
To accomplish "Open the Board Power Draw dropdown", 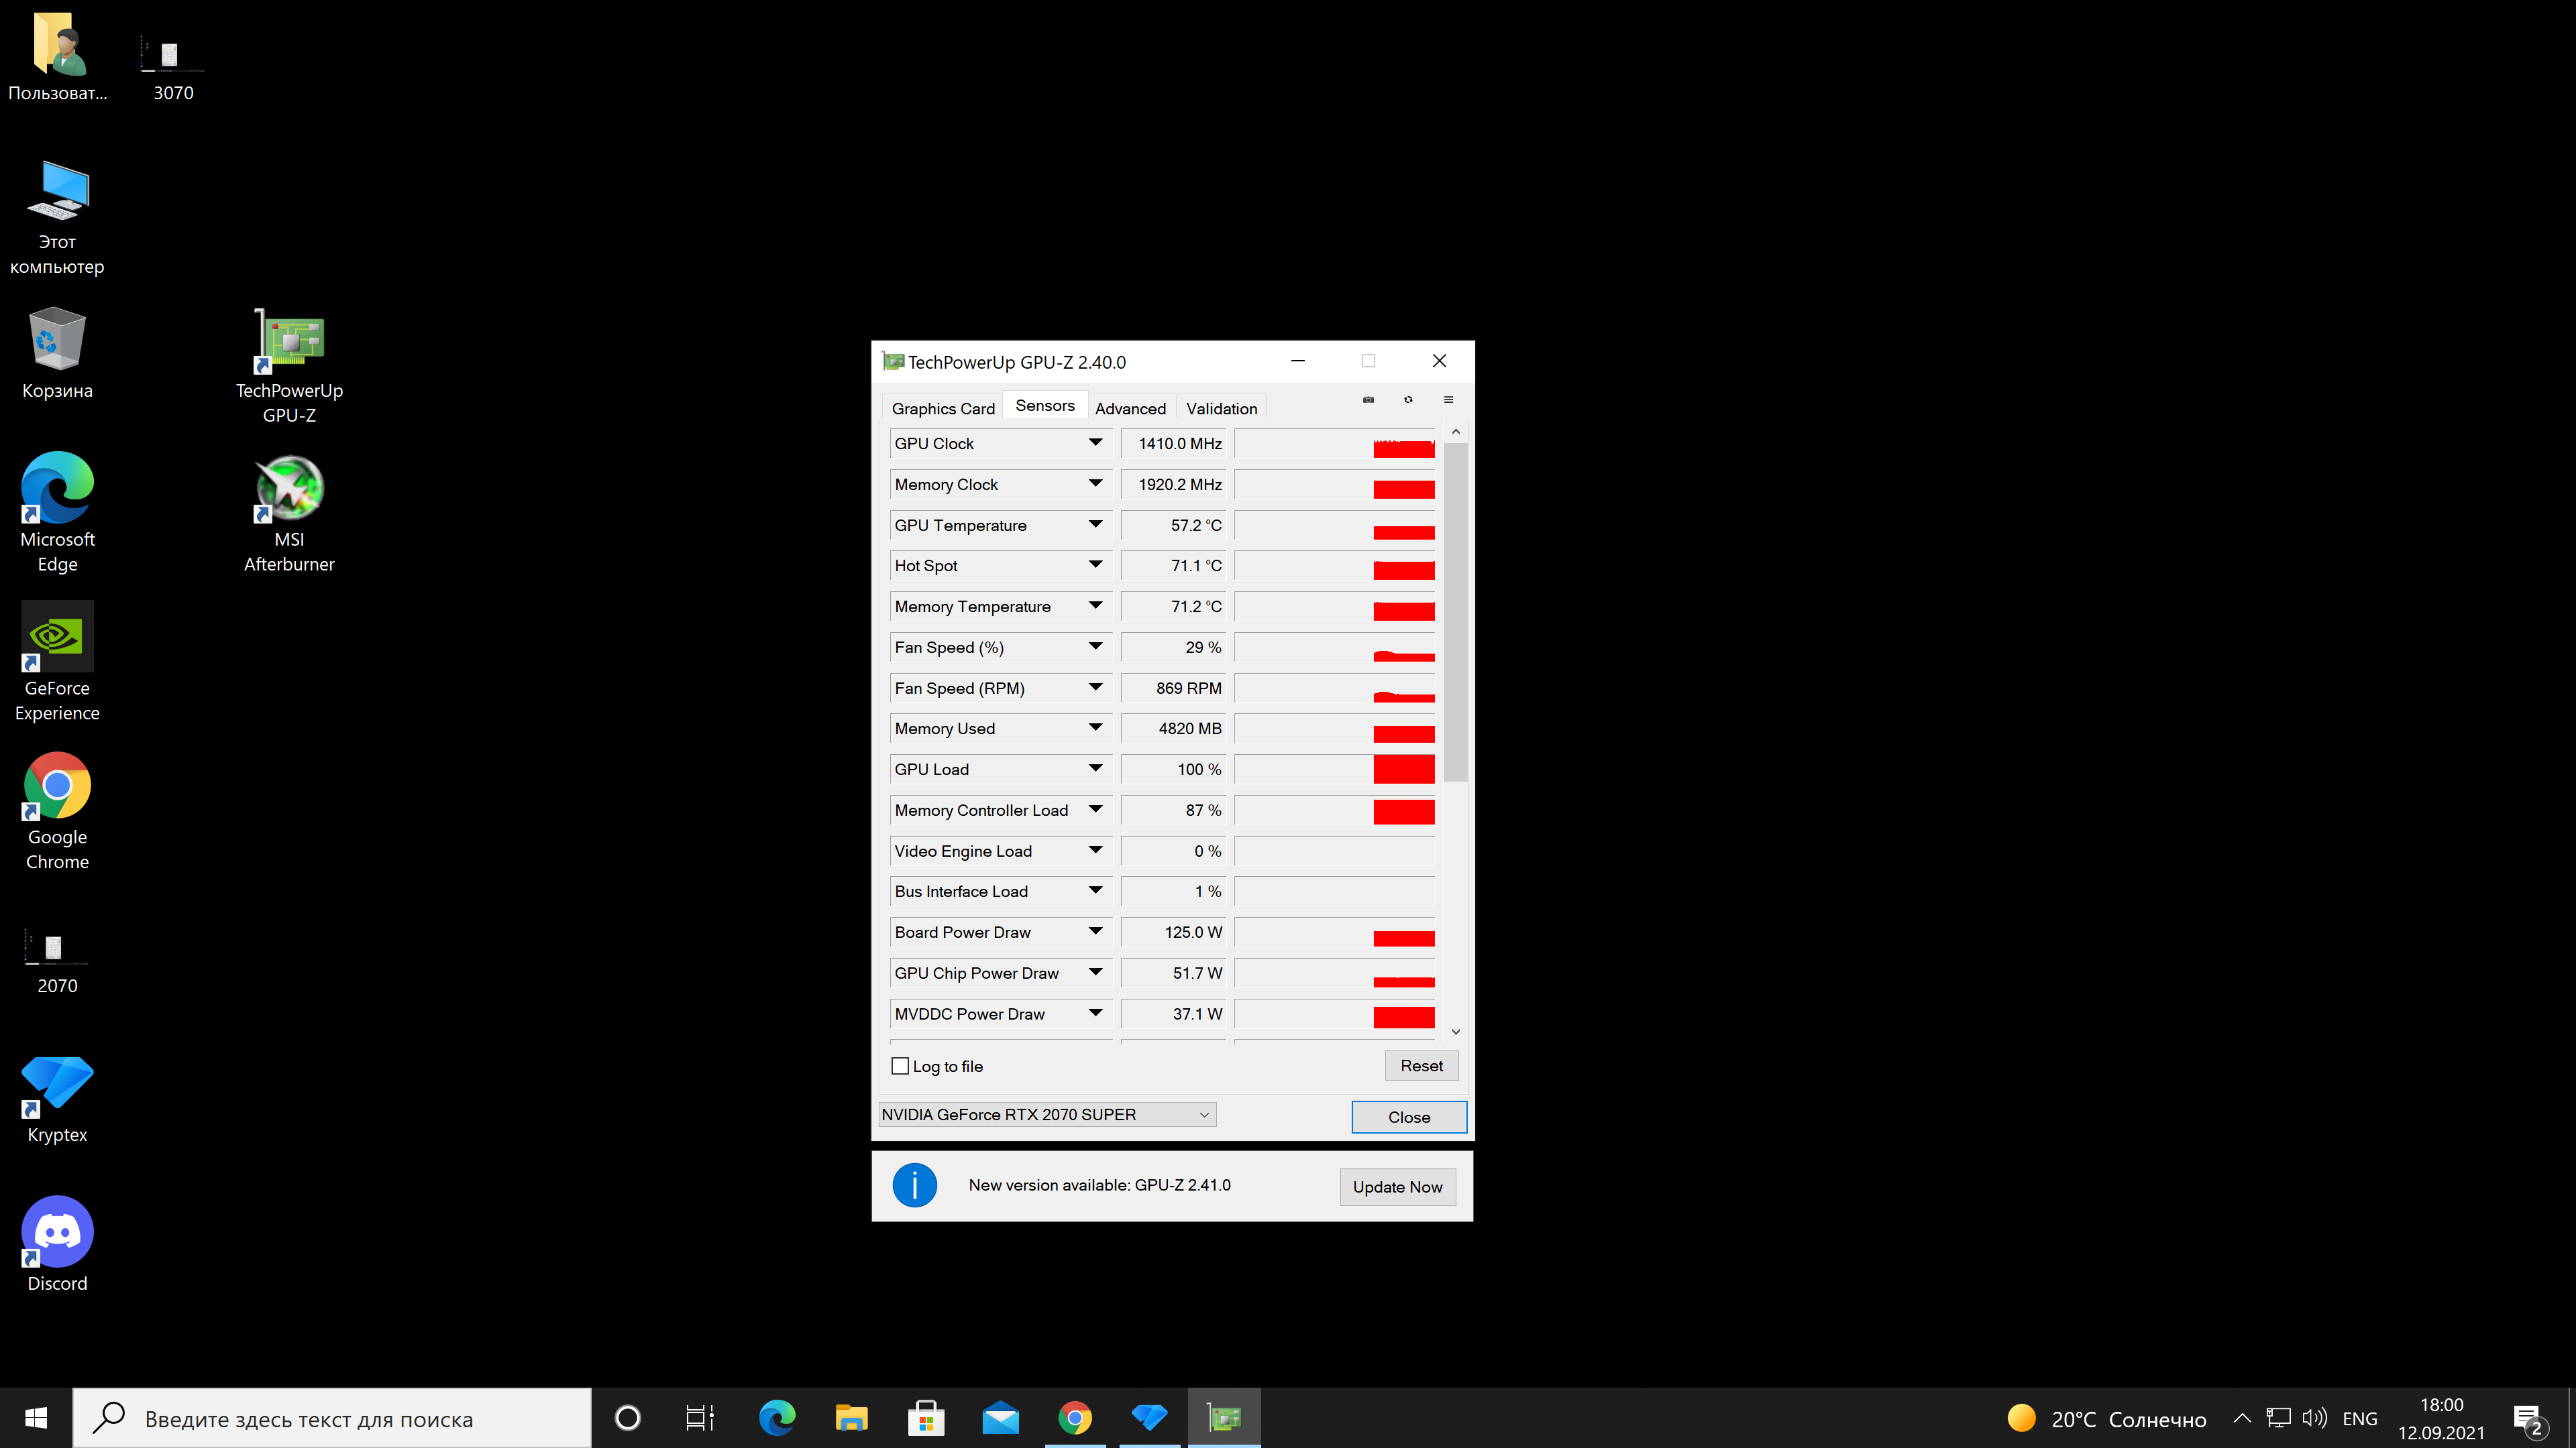I will point(1095,932).
